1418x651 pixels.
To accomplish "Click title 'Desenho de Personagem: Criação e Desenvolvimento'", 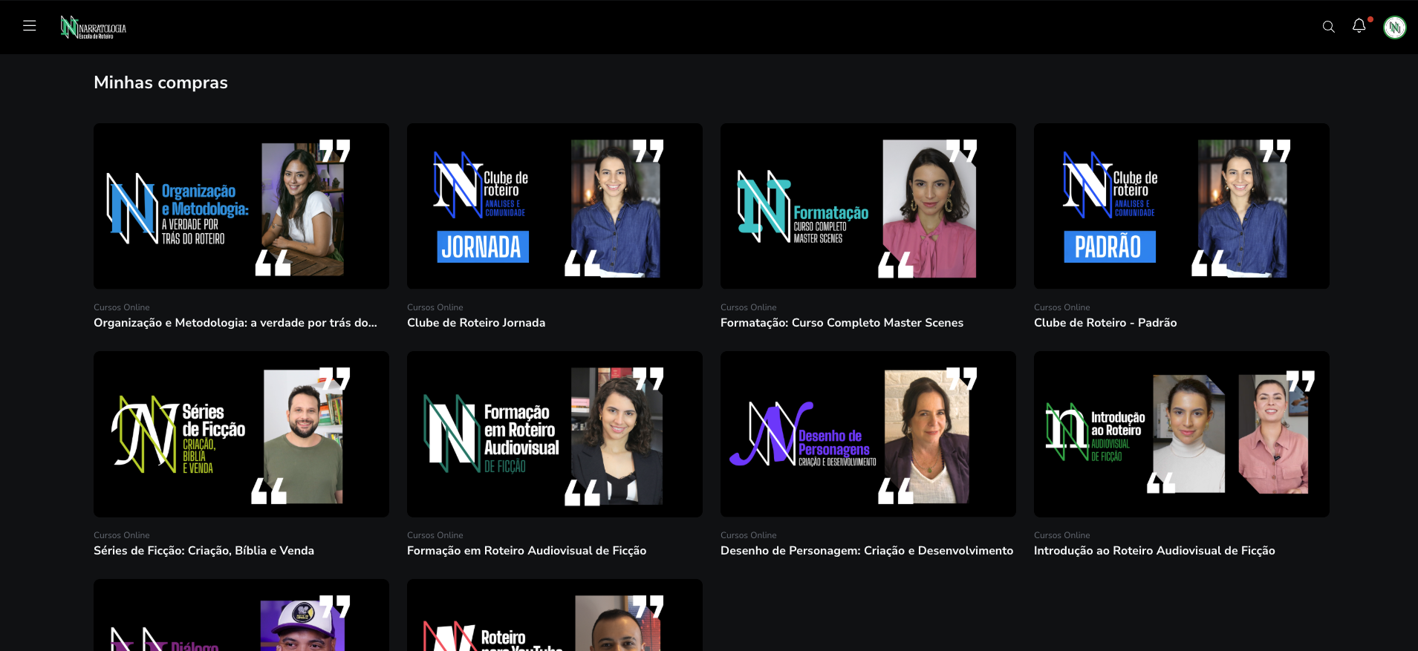I will pyautogui.click(x=867, y=551).
